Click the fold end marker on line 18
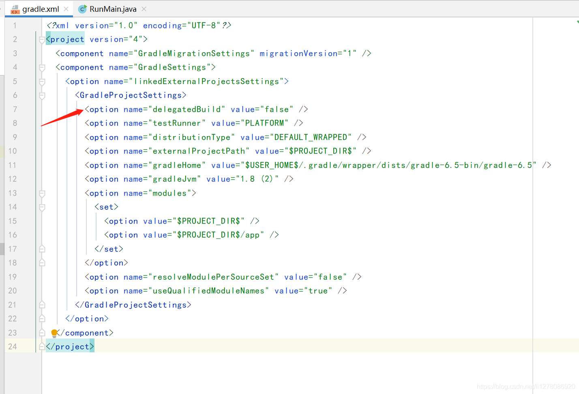The image size is (579, 394). (42, 263)
